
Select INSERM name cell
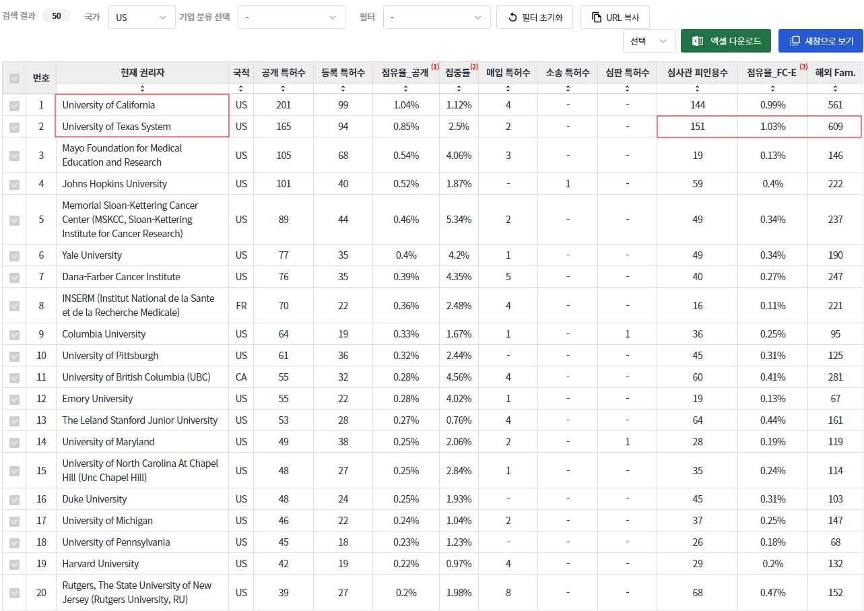pos(142,306)
